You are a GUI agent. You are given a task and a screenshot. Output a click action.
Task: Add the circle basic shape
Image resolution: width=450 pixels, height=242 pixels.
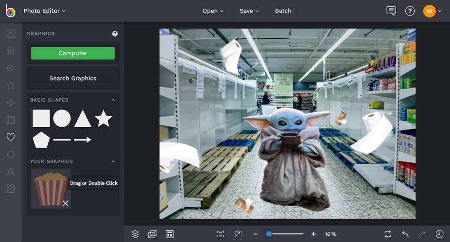(x=62, y=118)
